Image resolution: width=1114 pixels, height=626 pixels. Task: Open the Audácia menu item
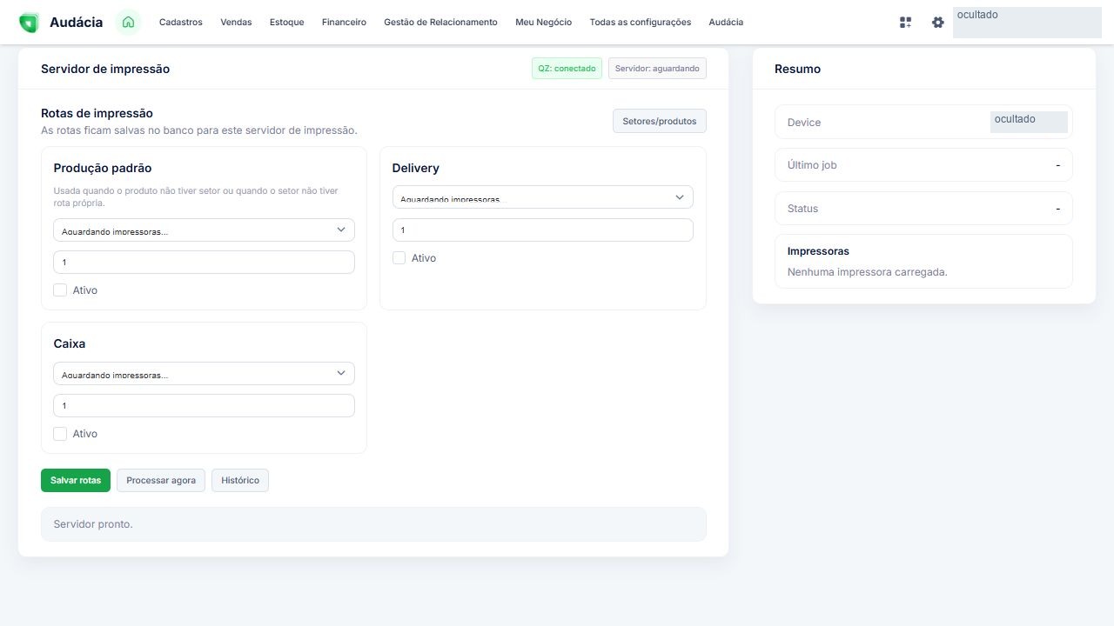[726, 23]
